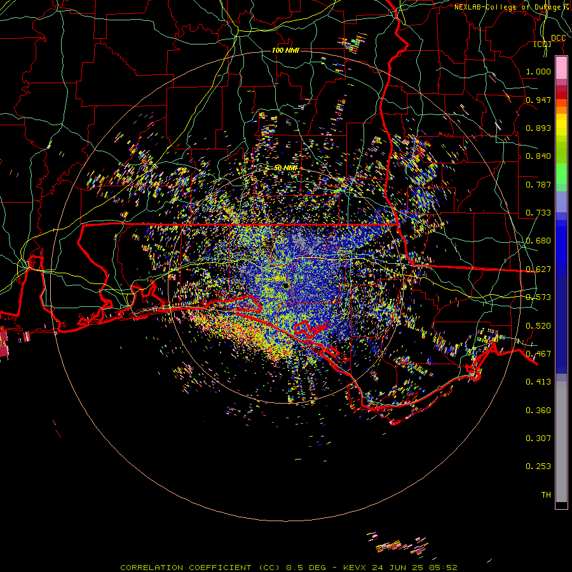Select the 0.627 scale value
The image size is (572, 572).
click(538, 269)
